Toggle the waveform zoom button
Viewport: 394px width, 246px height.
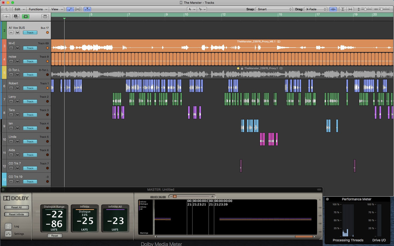tap(333, 9)
